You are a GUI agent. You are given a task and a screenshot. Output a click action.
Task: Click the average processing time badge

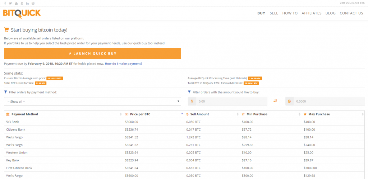click(255, 78)
